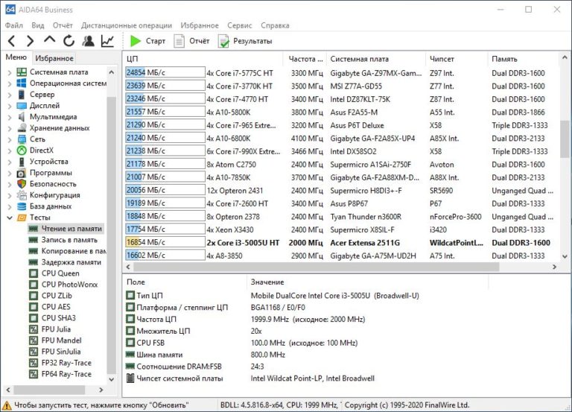The width and height of the screenshot is (572, 412).
Task: Switch to the Меню tab in the sidebar
Action: click(16, 57)
